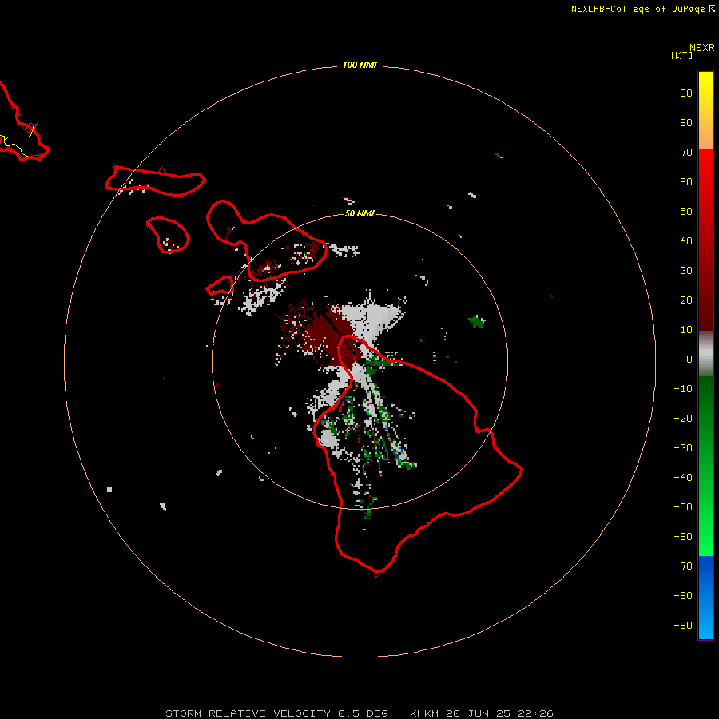Click the -20 value on the velocity scale
719x719 pixels.
[x=683, y=419]
